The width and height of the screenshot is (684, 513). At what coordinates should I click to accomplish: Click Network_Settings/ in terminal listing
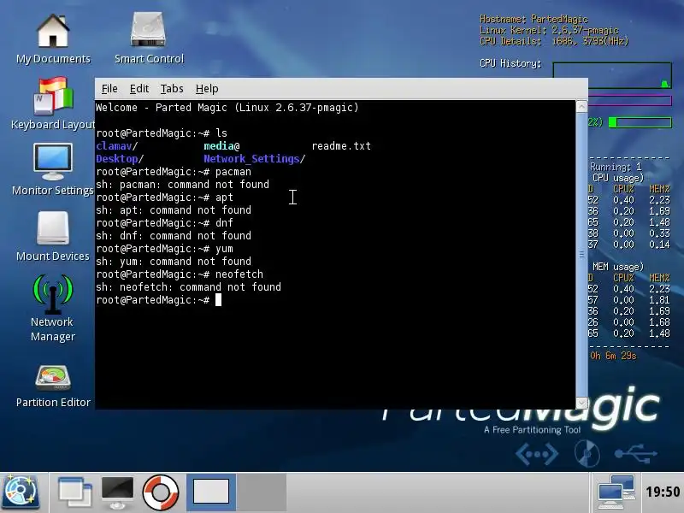[254, 159]
